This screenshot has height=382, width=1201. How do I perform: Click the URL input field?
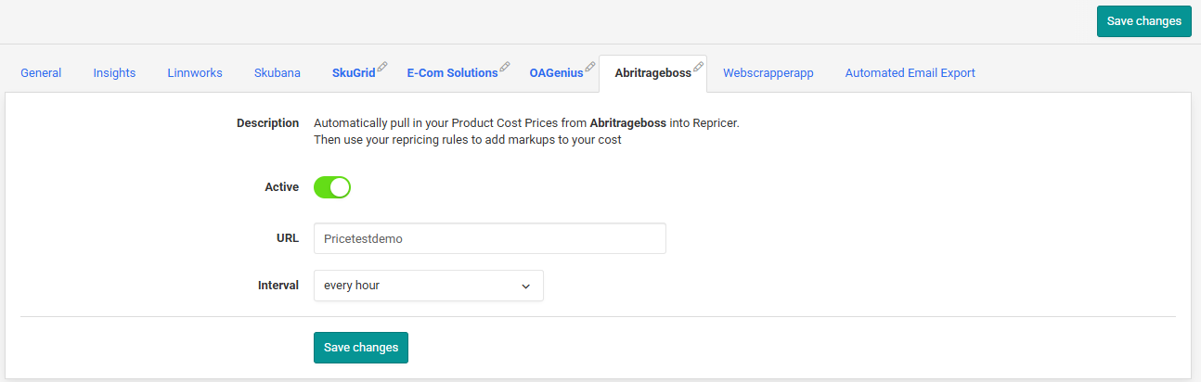[490, 238]
